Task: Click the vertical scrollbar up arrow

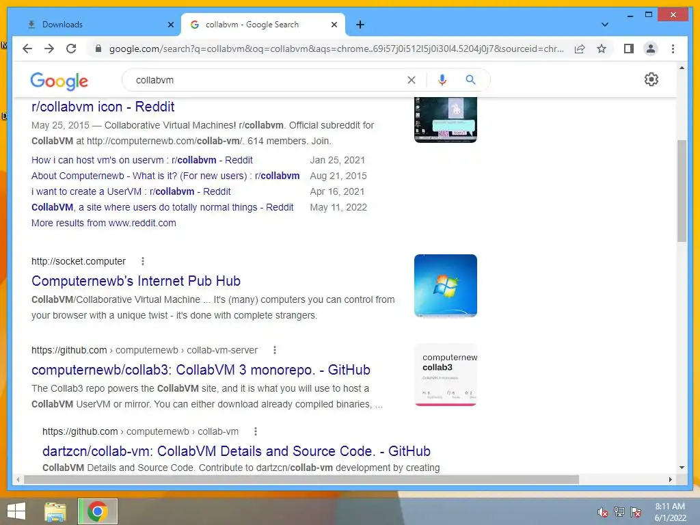Action: pyautogui.click(x=682, y=68)
